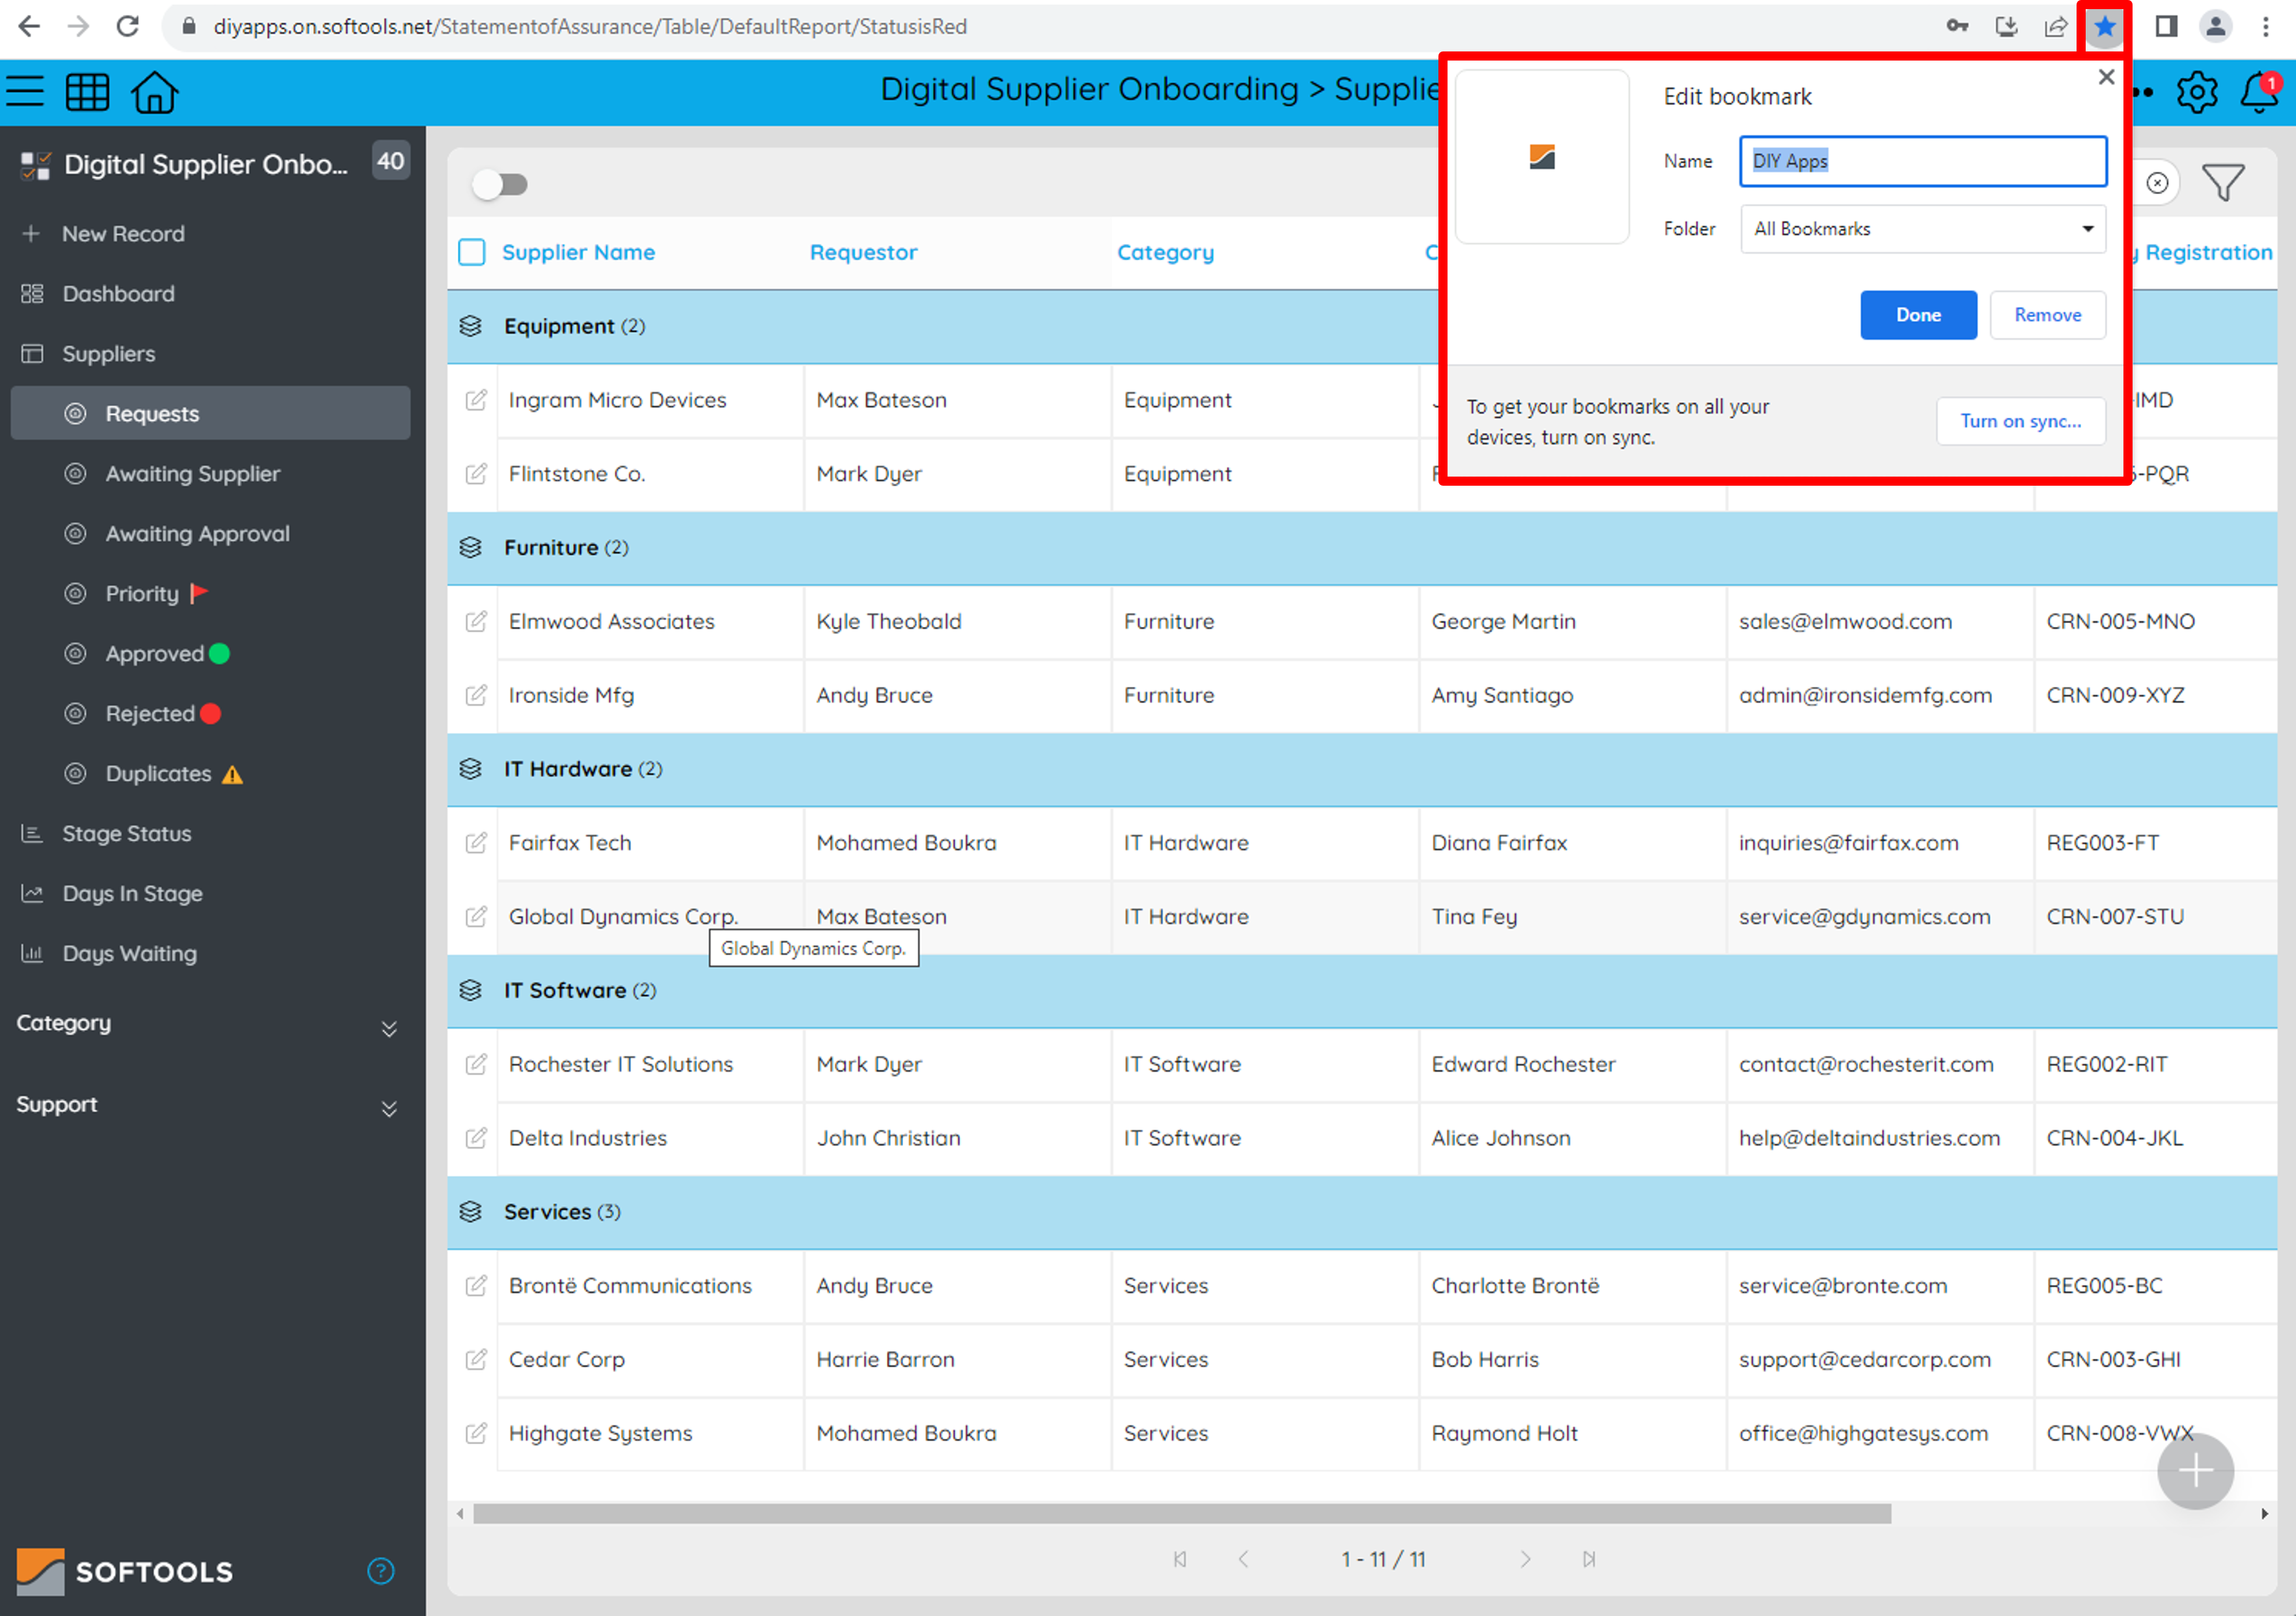Click the Done button in bookmark dialog
This screenshot has height=1616, width=2296.
1917,315
